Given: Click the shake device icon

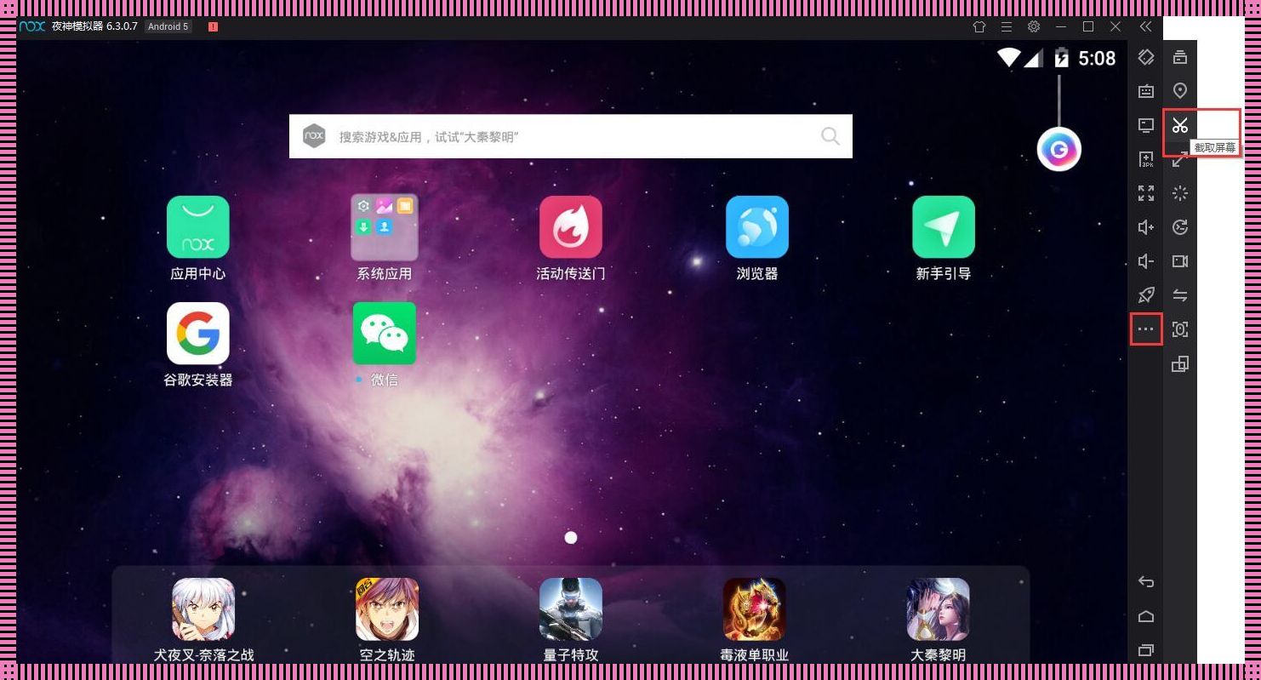Looking at the screenshot, I should point(1180,329).
